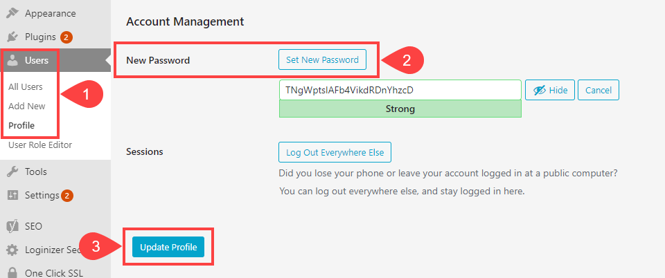Click the Strong password strength bar
The image size is (665, 278).
click(400, 109)
